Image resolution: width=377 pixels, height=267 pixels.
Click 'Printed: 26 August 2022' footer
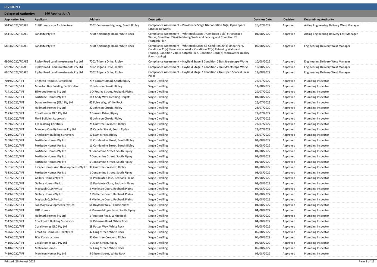point(20,262)
